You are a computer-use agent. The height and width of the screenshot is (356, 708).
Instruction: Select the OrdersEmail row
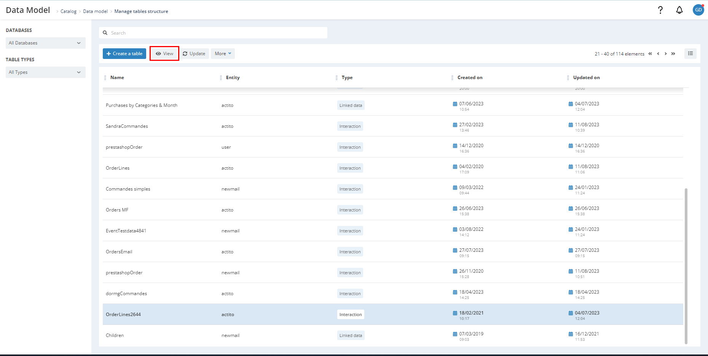pos(393,252)
